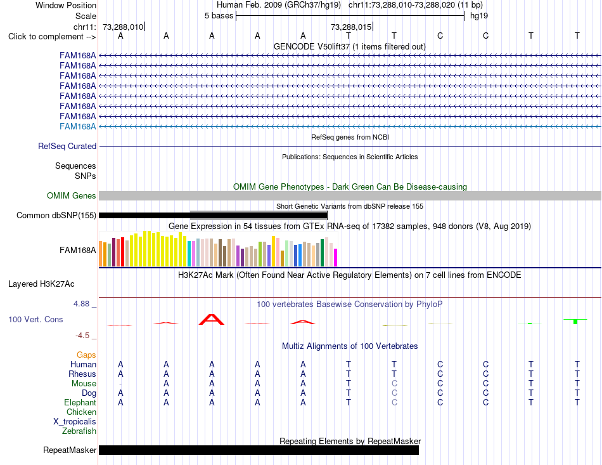Click the Common dbSNP(155) label
This screenshot has height=465, width=602.
(x=56, y=215)
